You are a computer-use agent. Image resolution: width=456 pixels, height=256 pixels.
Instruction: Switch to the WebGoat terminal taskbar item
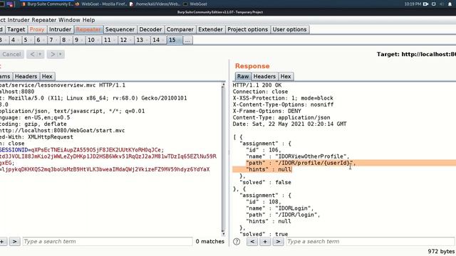pos(195,4)
